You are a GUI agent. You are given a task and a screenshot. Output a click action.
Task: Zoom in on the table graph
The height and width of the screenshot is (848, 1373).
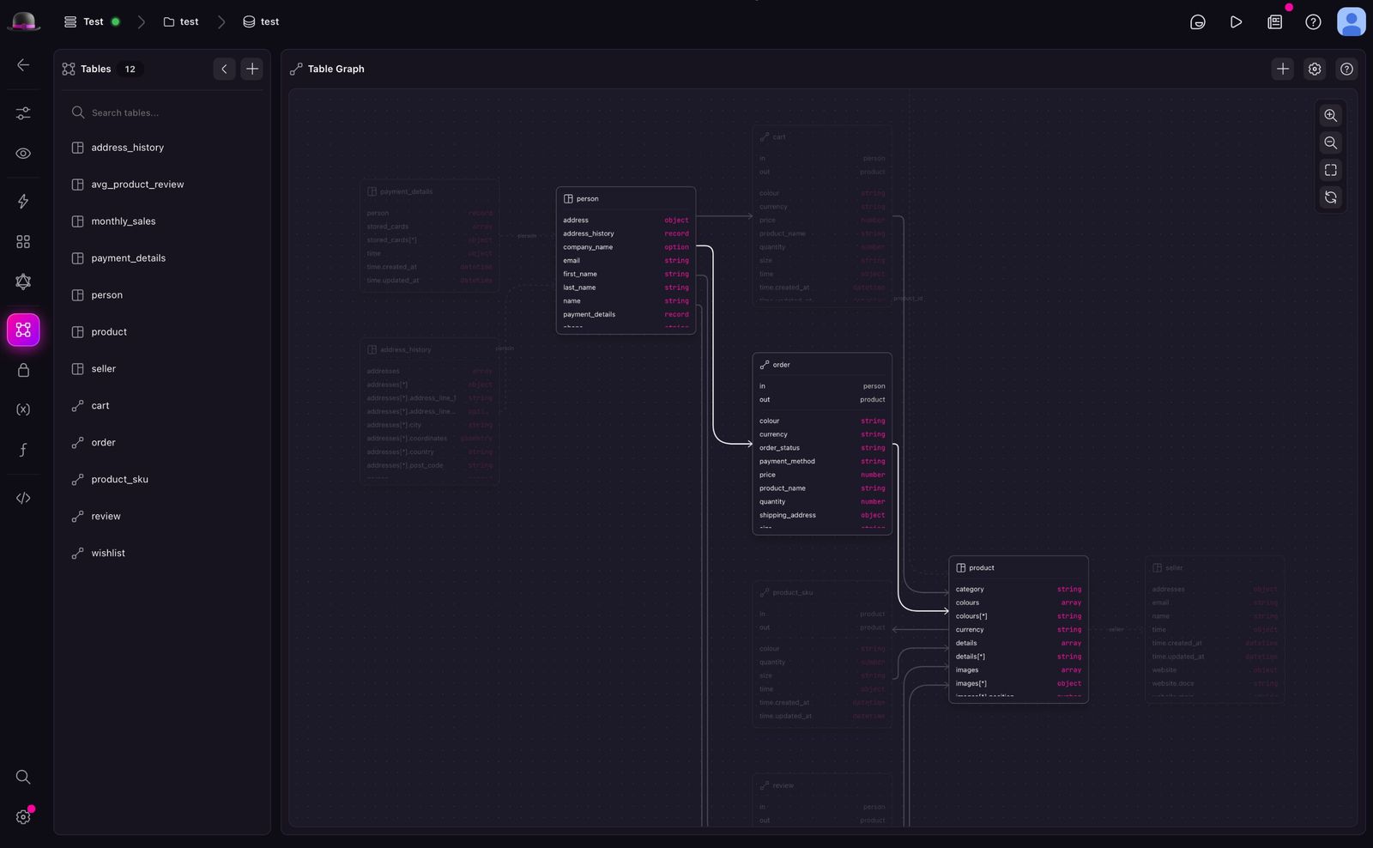coord(1330,115)
